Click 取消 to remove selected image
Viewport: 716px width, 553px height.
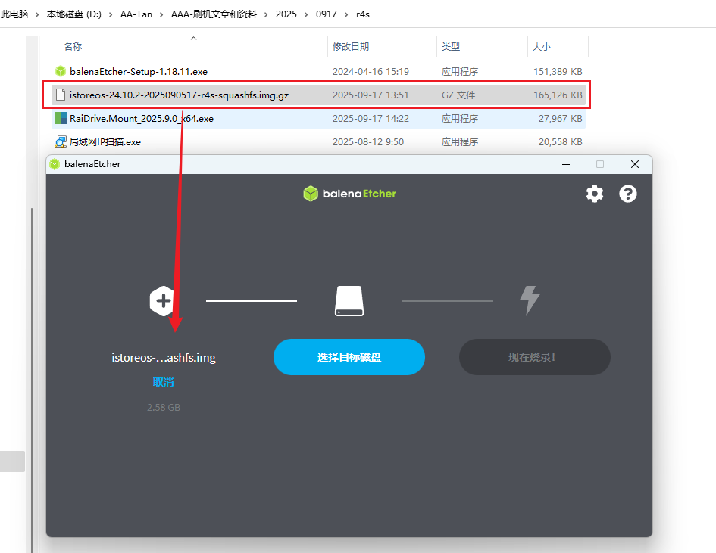[163, 382]
